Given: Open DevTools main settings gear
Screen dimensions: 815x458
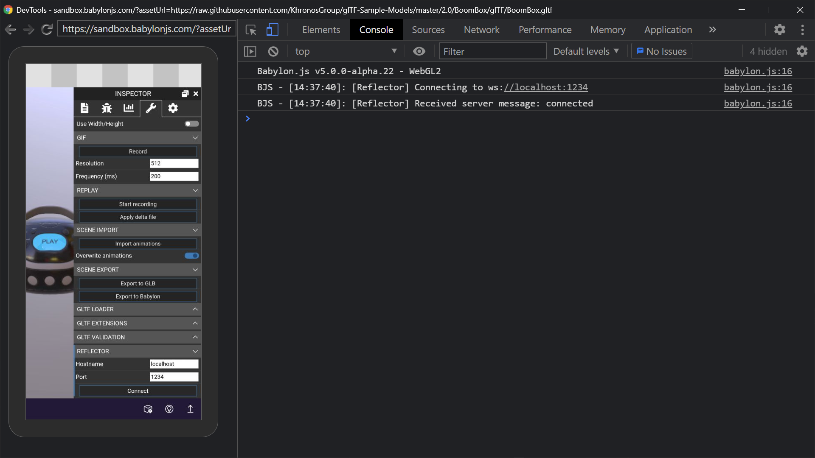Looking at the screenshot, I should click(779, 30).
